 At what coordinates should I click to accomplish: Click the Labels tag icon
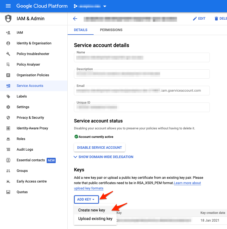8,96
